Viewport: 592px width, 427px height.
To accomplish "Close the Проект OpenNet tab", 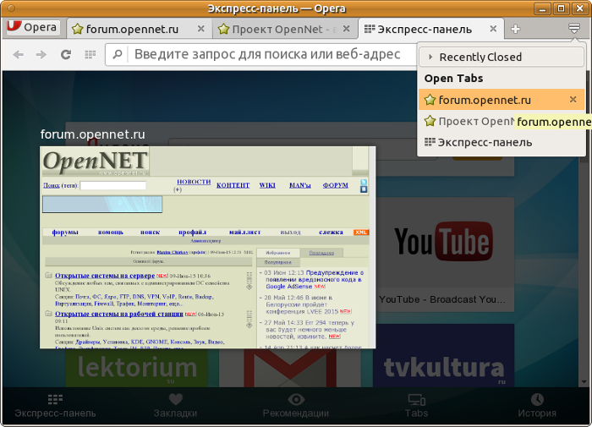I will [x=346, y=29].
